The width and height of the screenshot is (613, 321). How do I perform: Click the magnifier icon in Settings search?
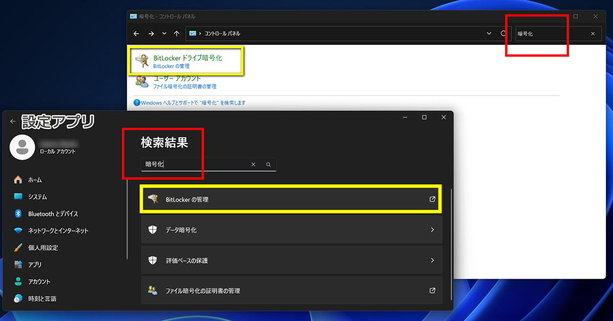(268, 165)
